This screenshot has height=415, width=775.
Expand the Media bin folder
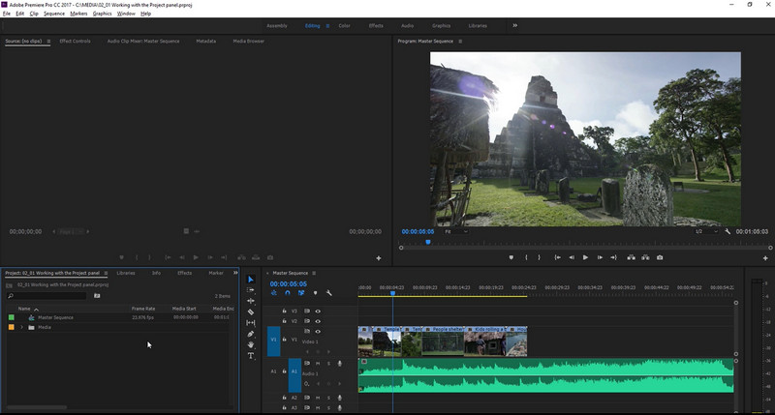[x=21, y=327]
